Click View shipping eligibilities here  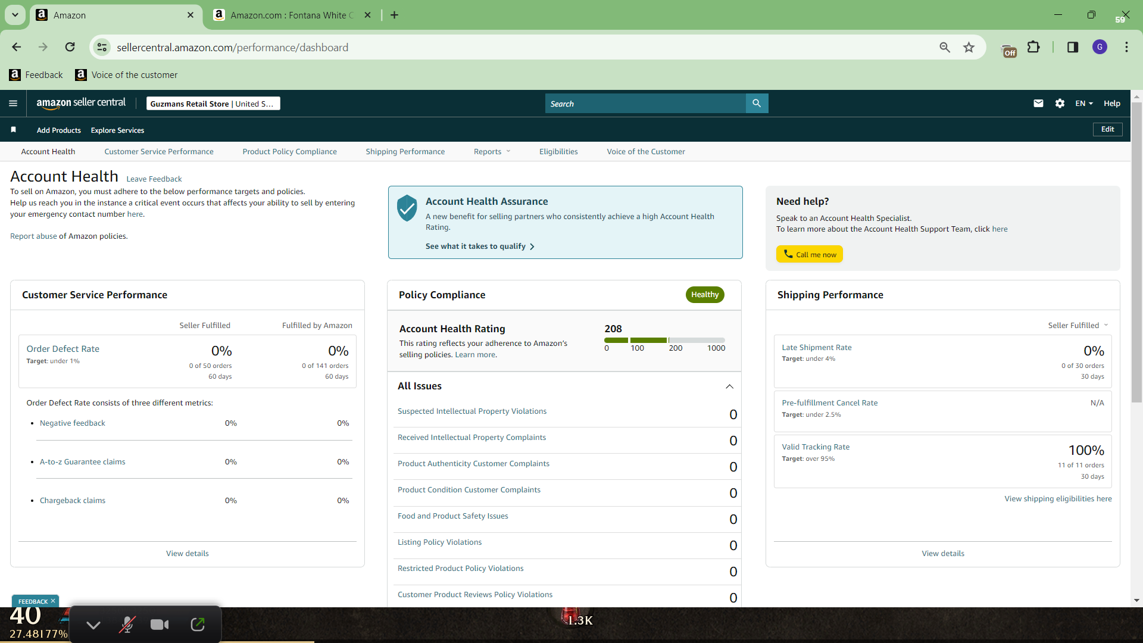(1058, 498)
